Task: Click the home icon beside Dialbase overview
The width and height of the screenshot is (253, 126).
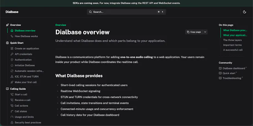Action: (12, 31)
